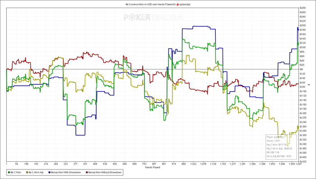
Task: Click the $-300 y-axis tick label
Action: (303, 135)
